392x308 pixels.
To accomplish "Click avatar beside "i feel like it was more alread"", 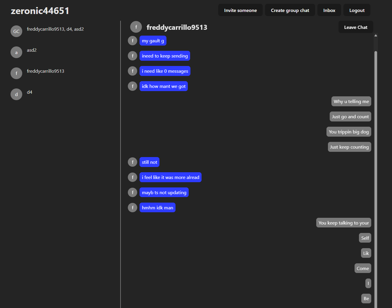I will coord(133,177).
